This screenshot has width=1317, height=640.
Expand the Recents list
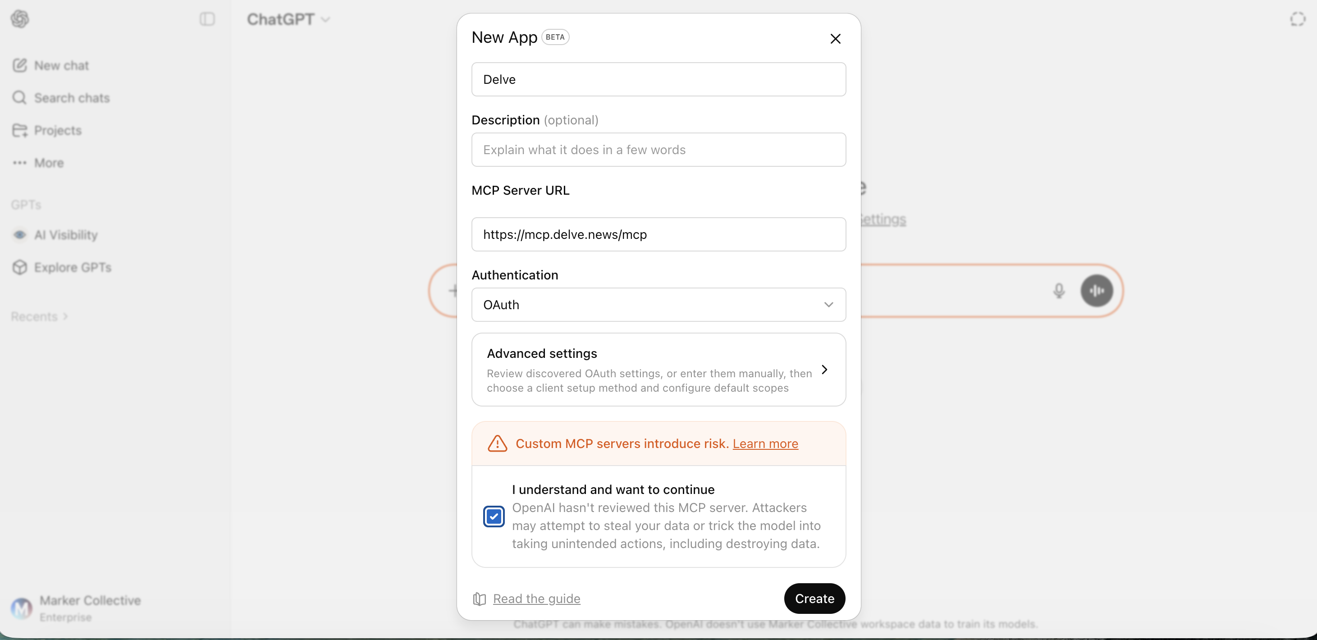pos(39,316)
